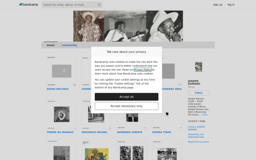Open the KWENDA MBIA album title link
Image resolution: width=256 pixels, height=160 pixels.
click(172, 89)
